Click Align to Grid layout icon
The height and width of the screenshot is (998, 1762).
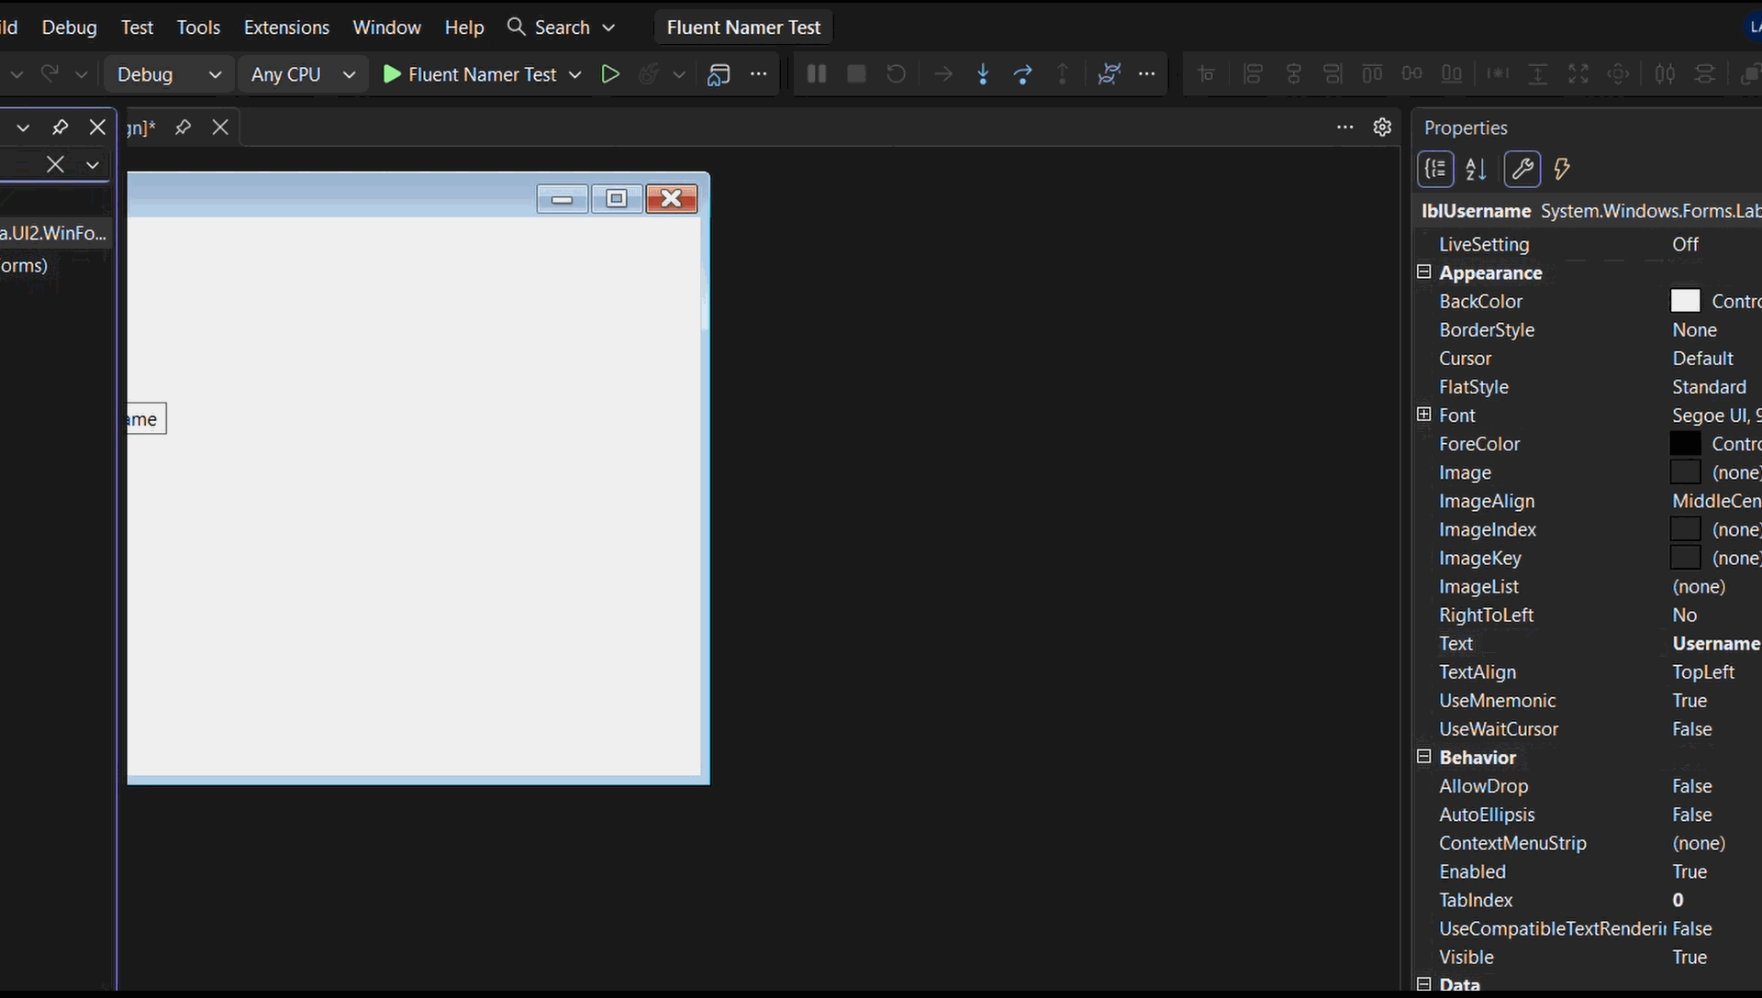pos(1207,74)
